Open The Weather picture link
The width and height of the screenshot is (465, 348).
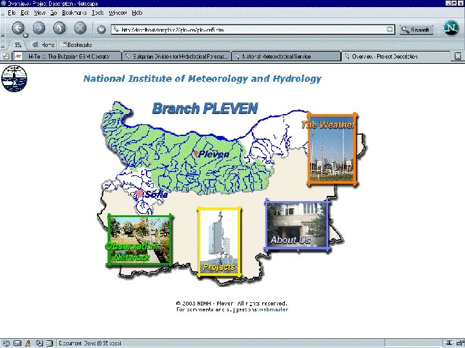pyautogui.click(x=332, y=149)
